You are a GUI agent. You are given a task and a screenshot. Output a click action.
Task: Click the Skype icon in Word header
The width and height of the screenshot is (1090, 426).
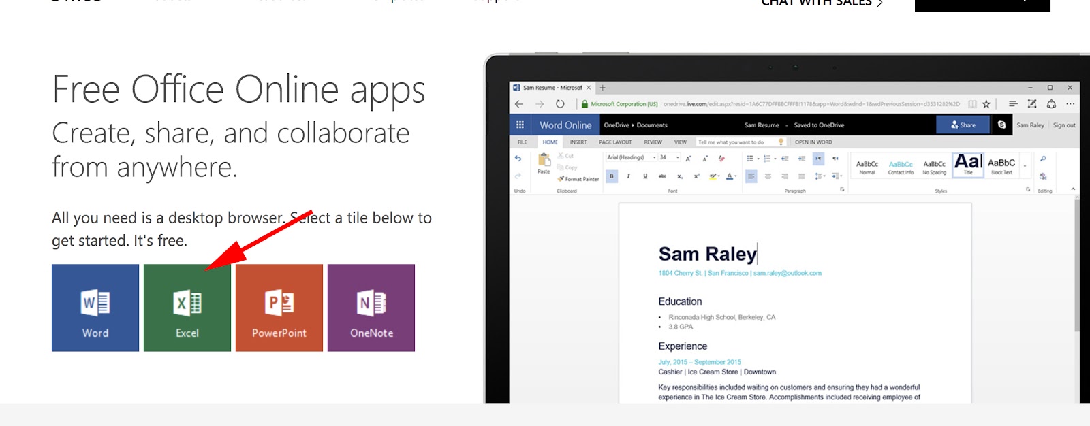1001,125
